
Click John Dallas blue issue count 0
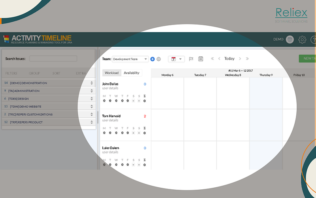click(145, 84)
